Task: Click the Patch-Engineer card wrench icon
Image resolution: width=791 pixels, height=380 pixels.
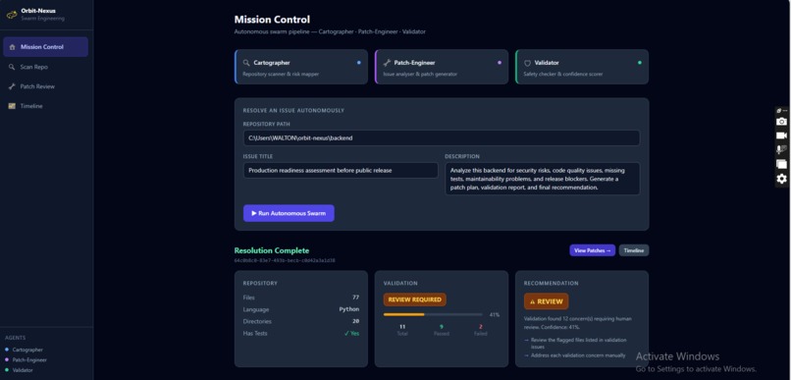Action: pos(387,63)
